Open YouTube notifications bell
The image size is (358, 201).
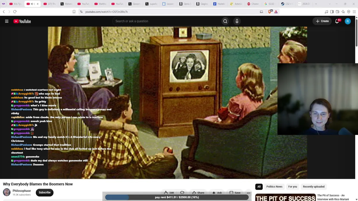[337, 21]
